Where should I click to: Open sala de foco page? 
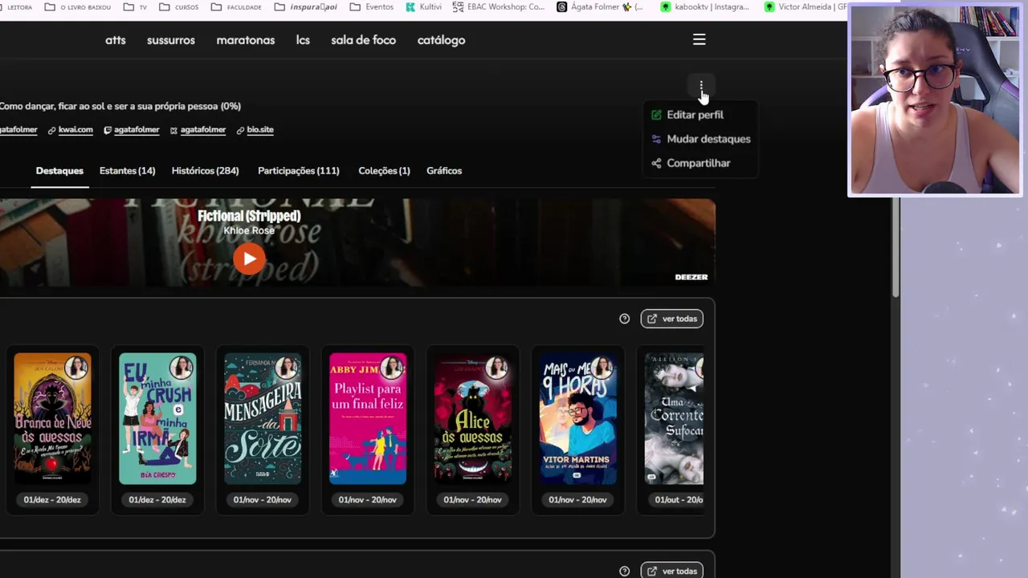tap(363, 40)
